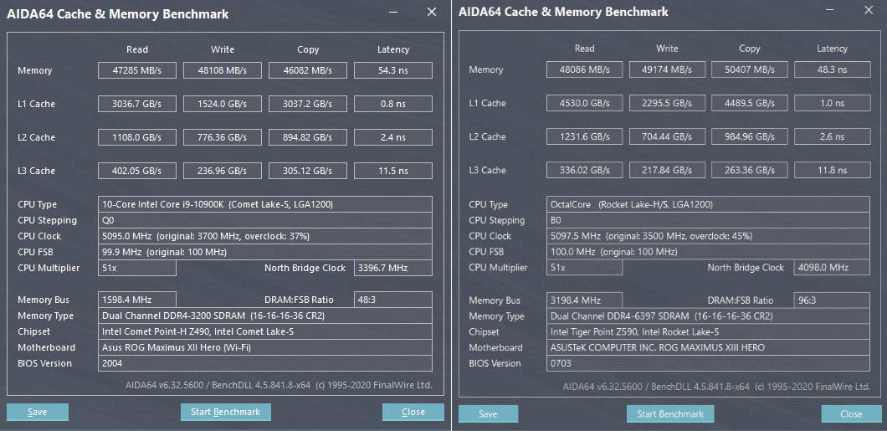Click the 47285 MB/s memory read value

[137, 70]
